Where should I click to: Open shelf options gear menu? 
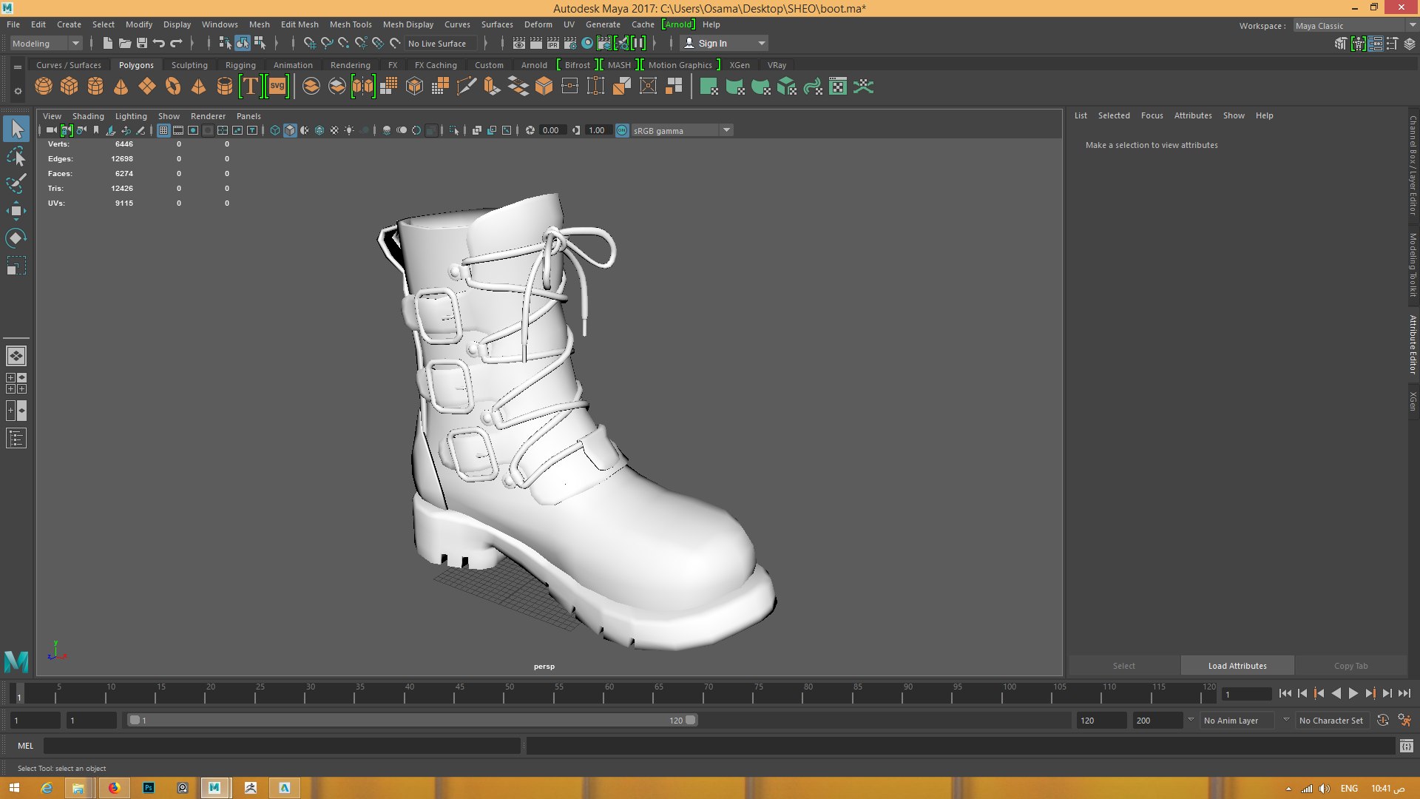pyautogui.click(x=18, y=91)
